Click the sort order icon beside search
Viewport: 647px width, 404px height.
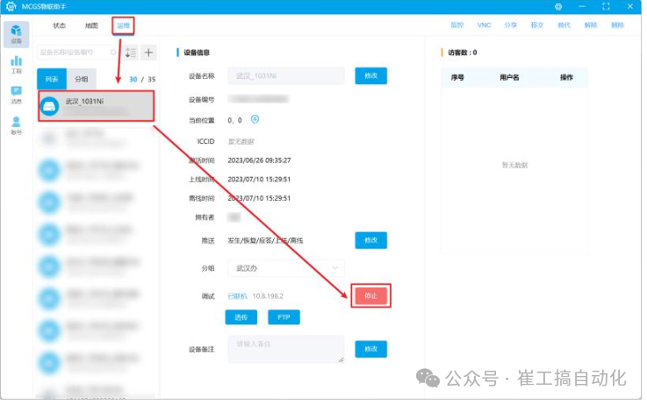[x=131, y=53]
